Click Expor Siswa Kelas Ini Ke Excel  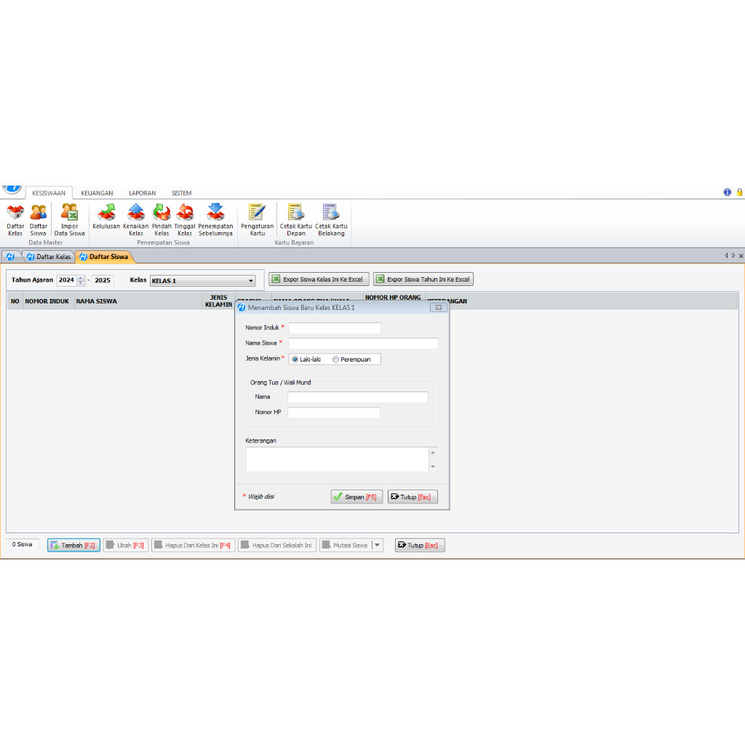[317, 279]
